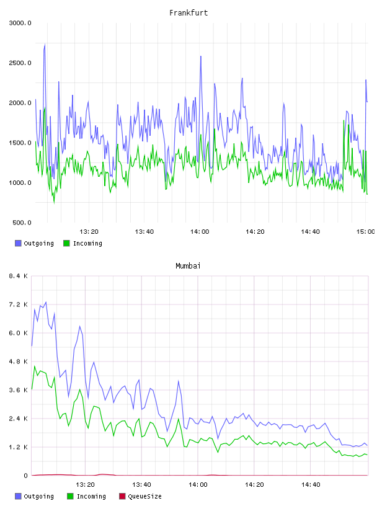The height and width of the screenshot is (506, 377).
Task: Click the 14:20 time label in Frankfurt chart
Action: [255, 232]
